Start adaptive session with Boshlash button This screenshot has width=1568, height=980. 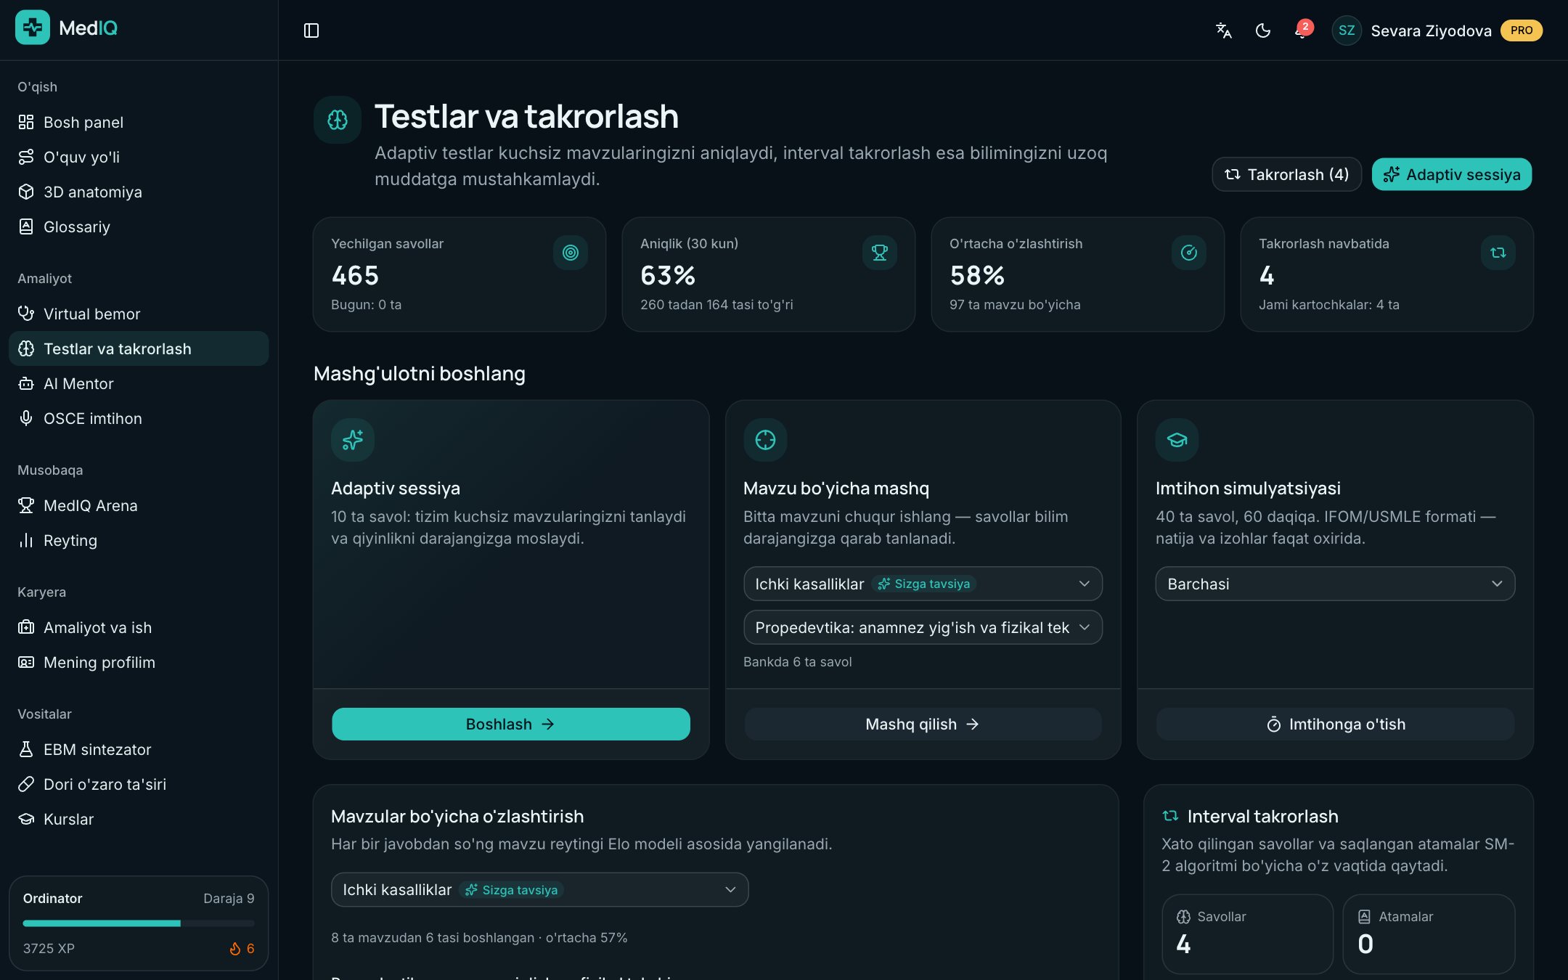coord(511,724)
